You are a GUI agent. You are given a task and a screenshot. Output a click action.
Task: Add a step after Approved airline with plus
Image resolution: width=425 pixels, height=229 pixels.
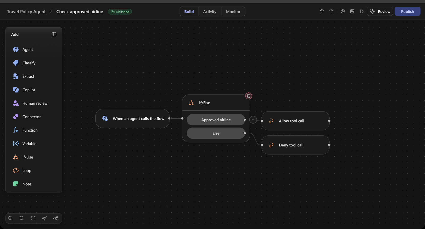[253, 120]
